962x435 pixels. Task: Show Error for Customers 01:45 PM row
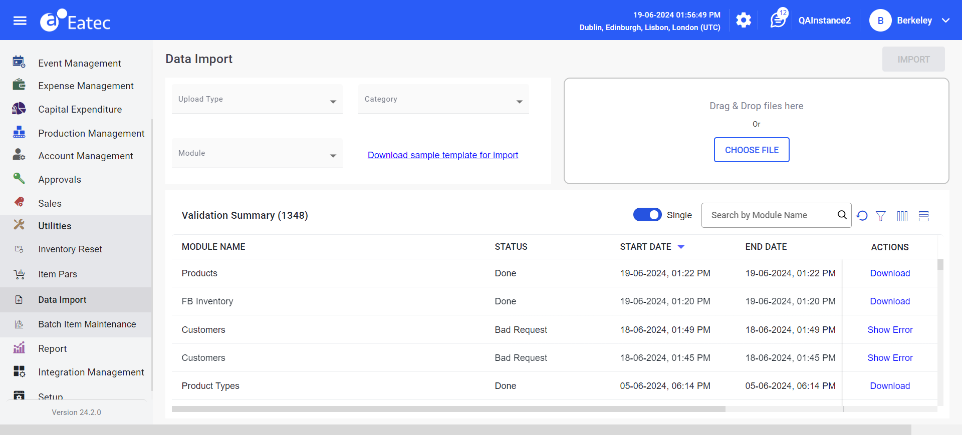(890, 358)
